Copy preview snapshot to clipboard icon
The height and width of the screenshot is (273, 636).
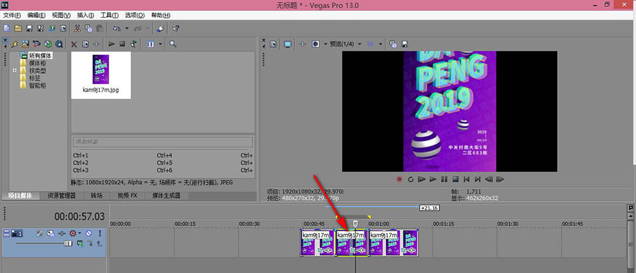pyautogui.click(x=392, y=44)
